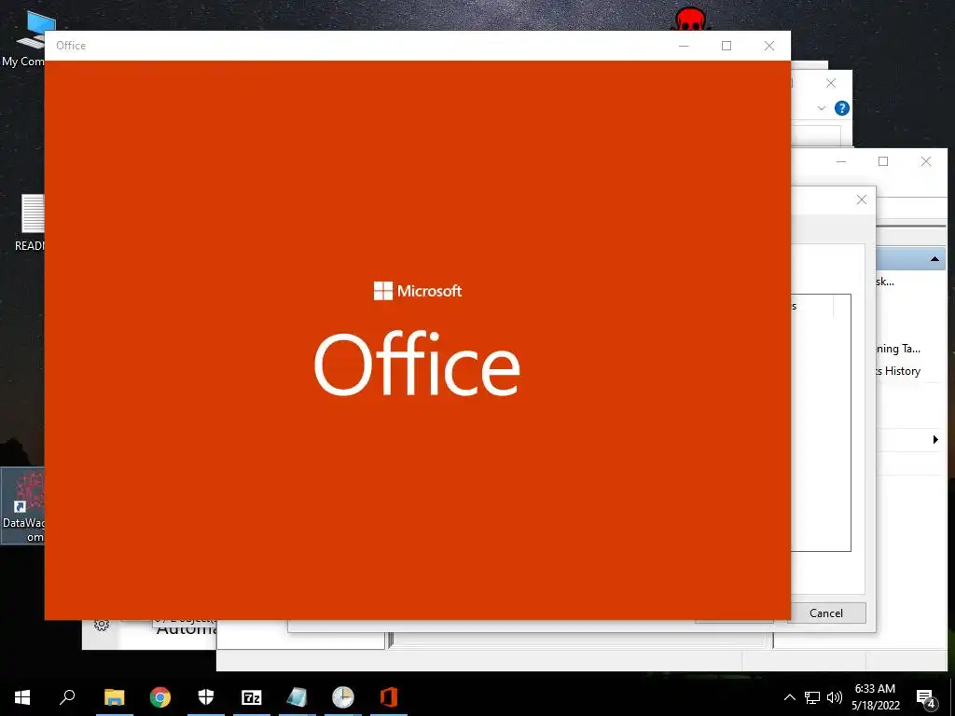Open Task Scheduler clock icon in the taskbar
This screenshot has height=716, width=955.
tap(343, 697)
